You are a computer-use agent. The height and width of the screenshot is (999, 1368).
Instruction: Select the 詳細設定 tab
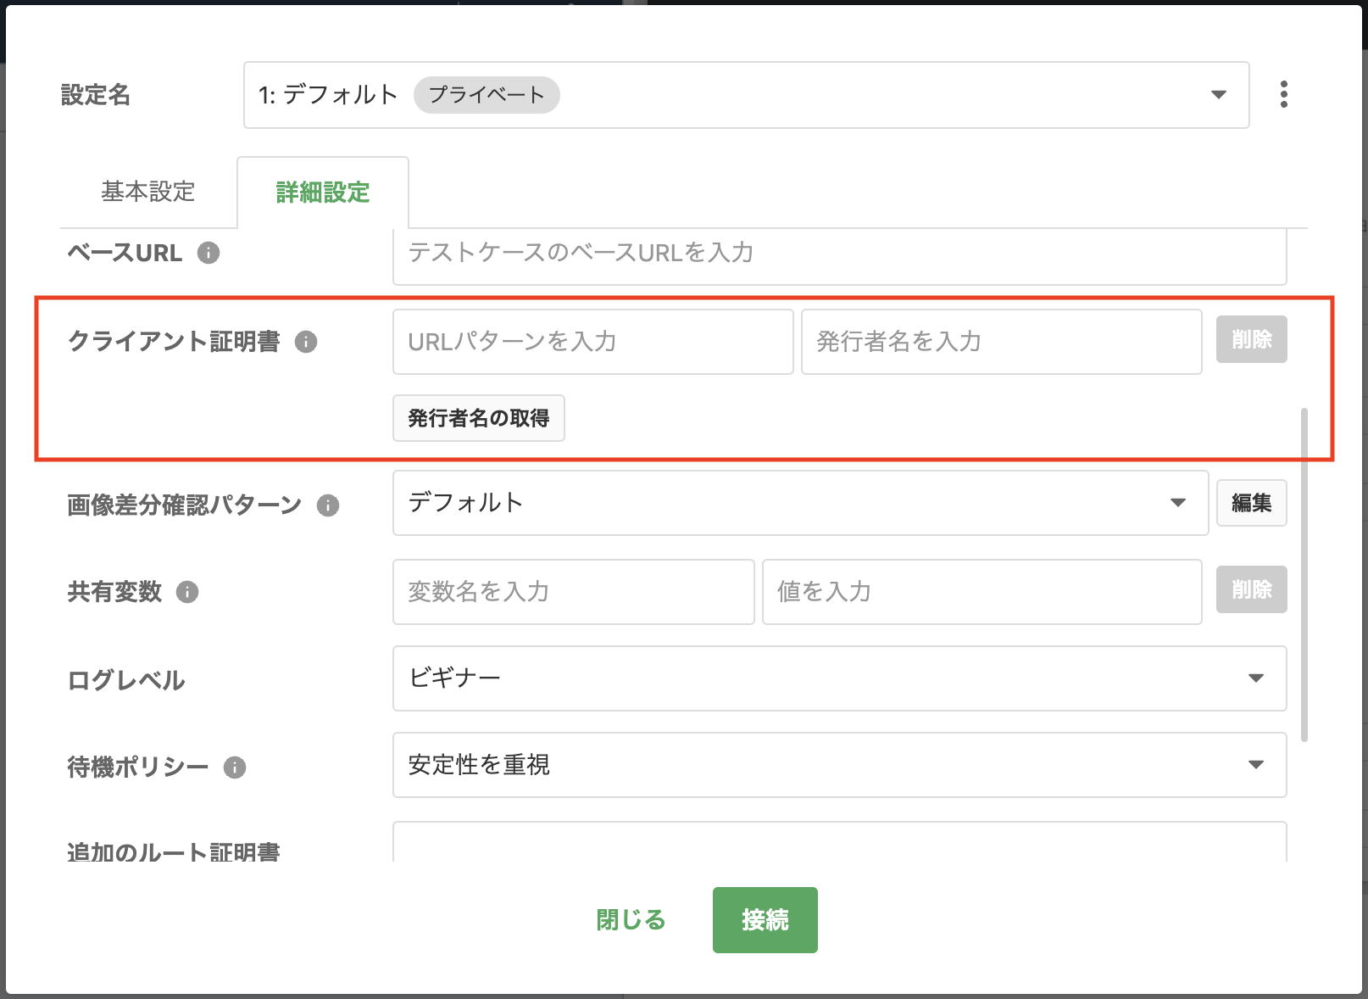(x=323, y=193)
